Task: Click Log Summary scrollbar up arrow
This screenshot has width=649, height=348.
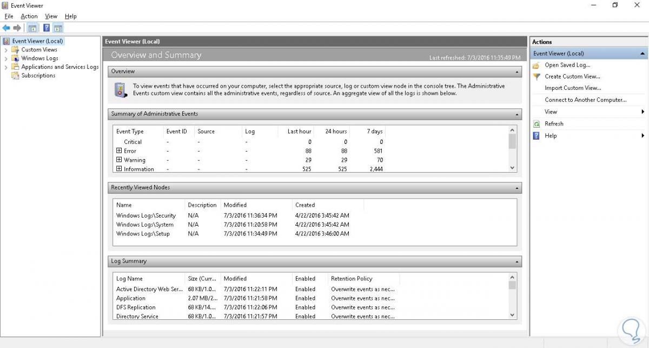Action: click(x=513, y=277)
